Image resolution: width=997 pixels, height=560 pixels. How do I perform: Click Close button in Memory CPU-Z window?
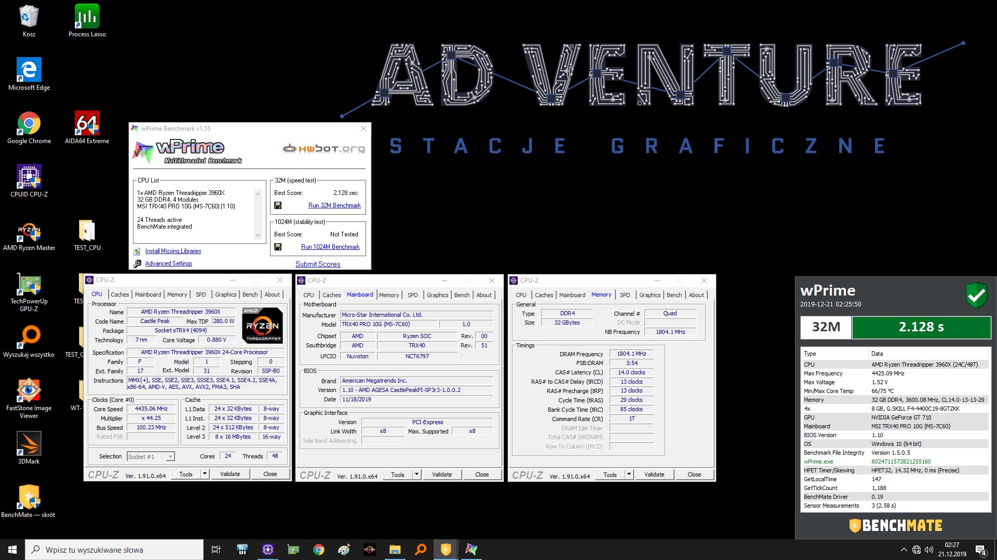click(694, 474)
